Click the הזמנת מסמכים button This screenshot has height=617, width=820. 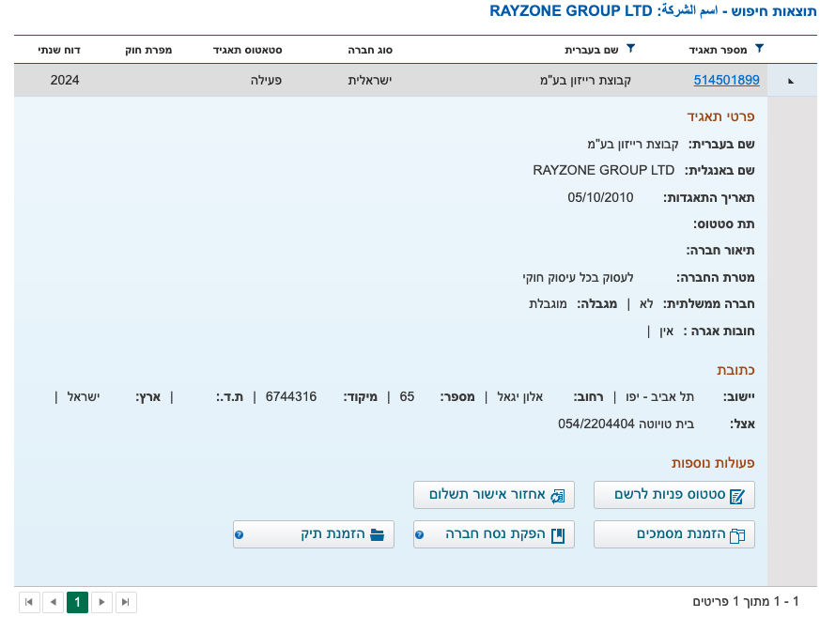[673, 534]
